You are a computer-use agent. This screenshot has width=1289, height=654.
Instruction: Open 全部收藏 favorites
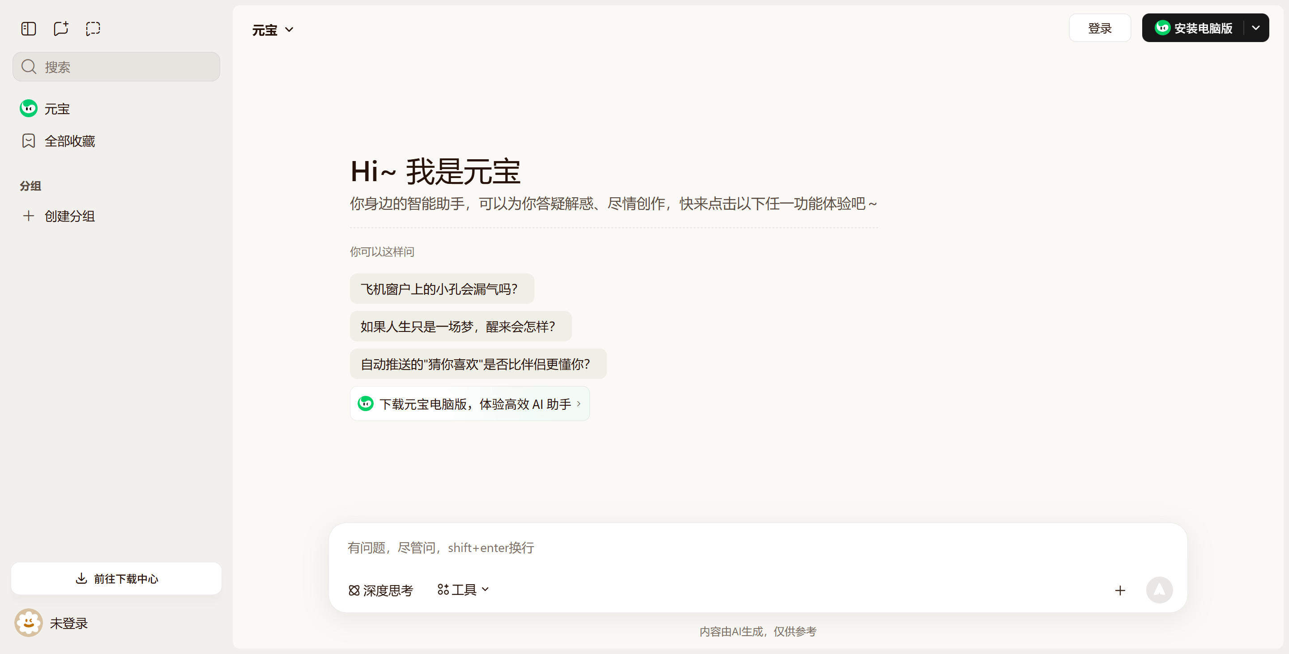point(116,141)
